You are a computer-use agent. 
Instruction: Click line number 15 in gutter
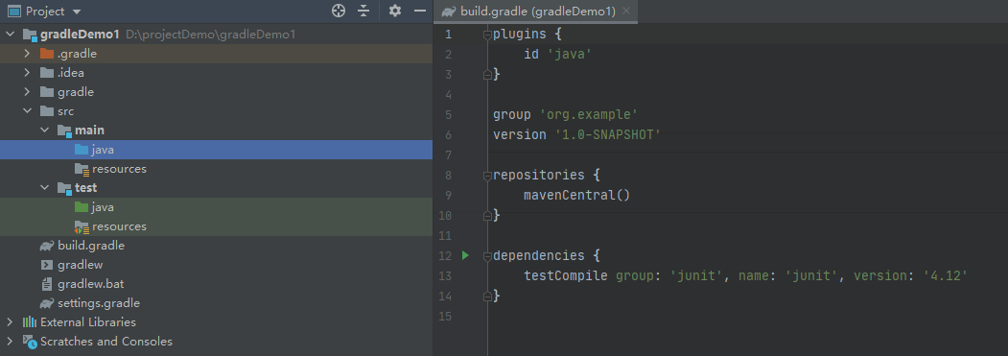446,316
